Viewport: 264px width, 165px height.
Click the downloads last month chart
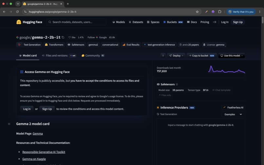[x=227, y=69]
